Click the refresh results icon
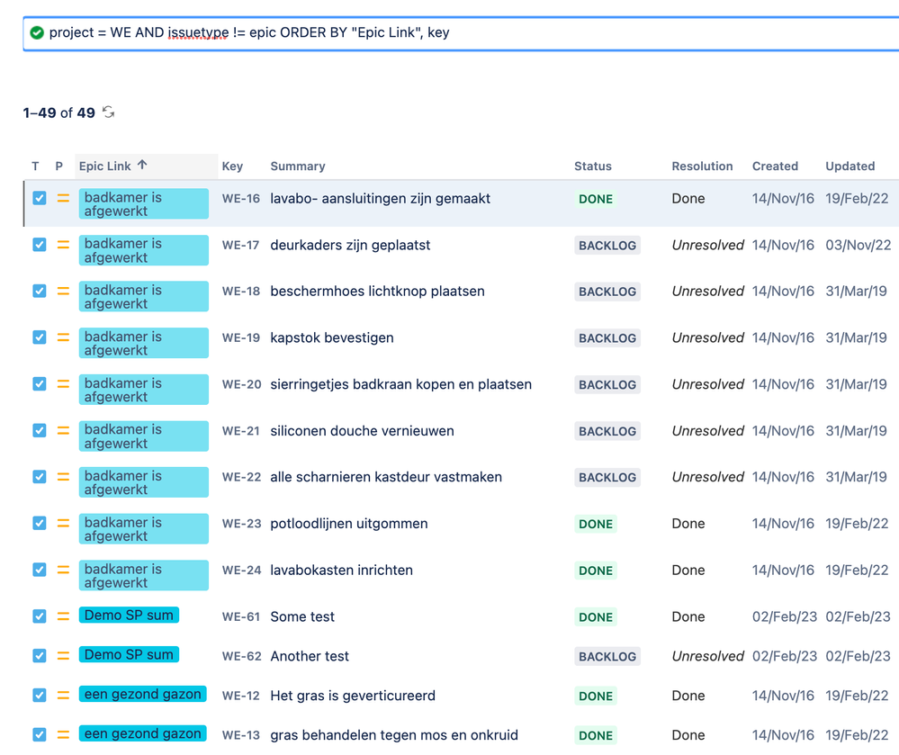 click(109, 112)
